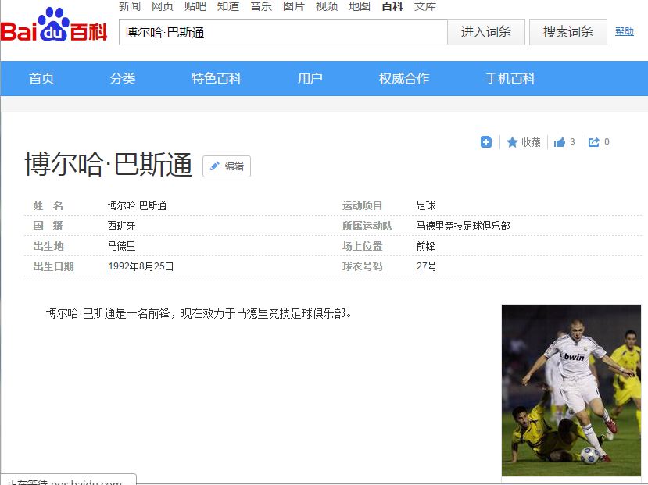
Task: Open 网页 in the top navigation
Action: coord(163,6)
